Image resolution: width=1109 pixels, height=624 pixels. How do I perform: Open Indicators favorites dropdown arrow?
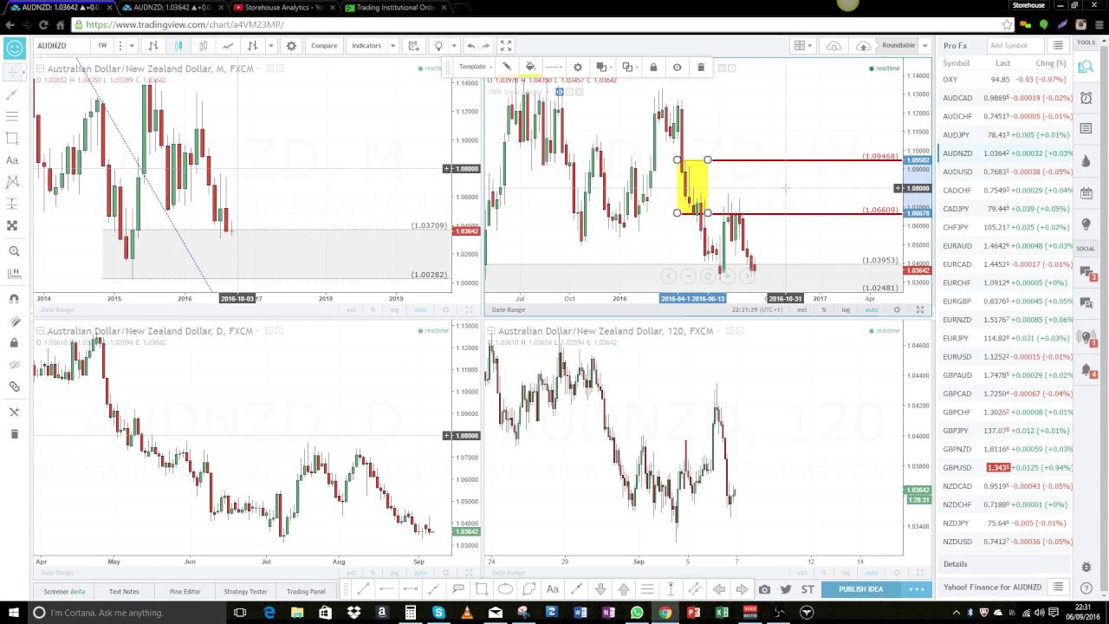(x=392, y=45)
